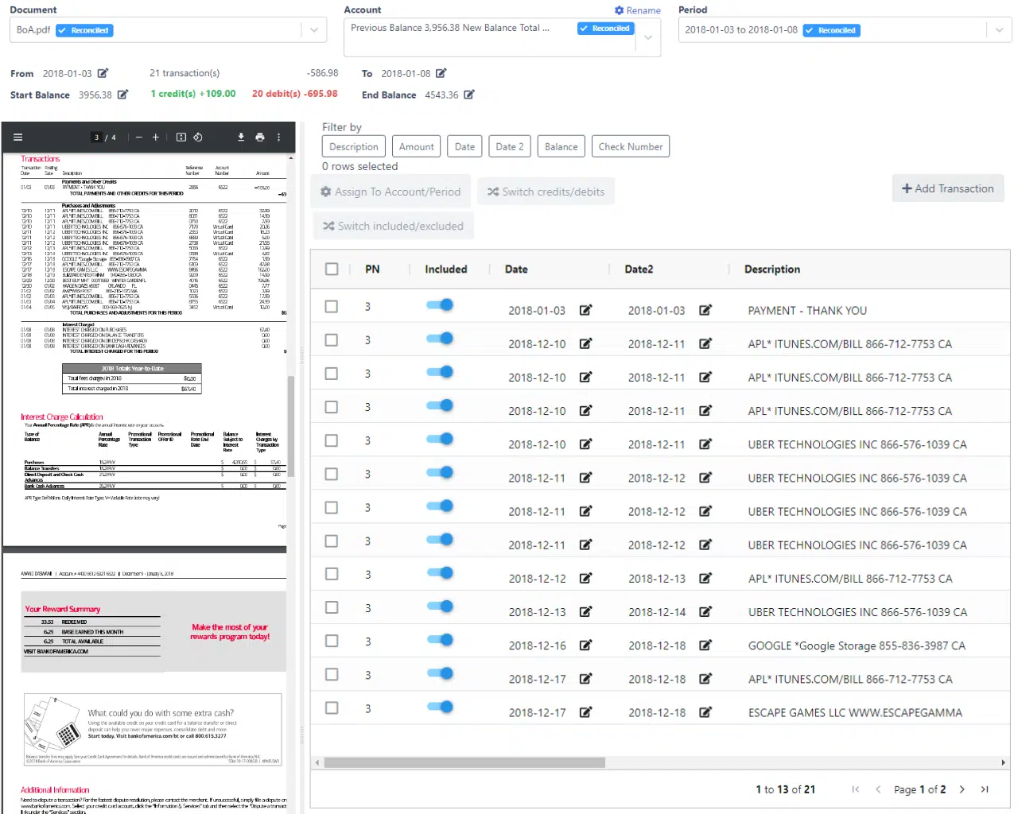This screenshot has width=1018, height=814.
Task: Check the ESCAPE GAMES LLC transaction row
Action: (x=332, y=707)
